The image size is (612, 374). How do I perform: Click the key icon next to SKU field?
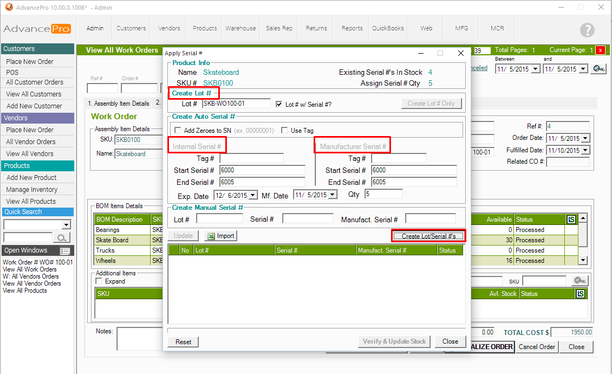click(580, 281)
